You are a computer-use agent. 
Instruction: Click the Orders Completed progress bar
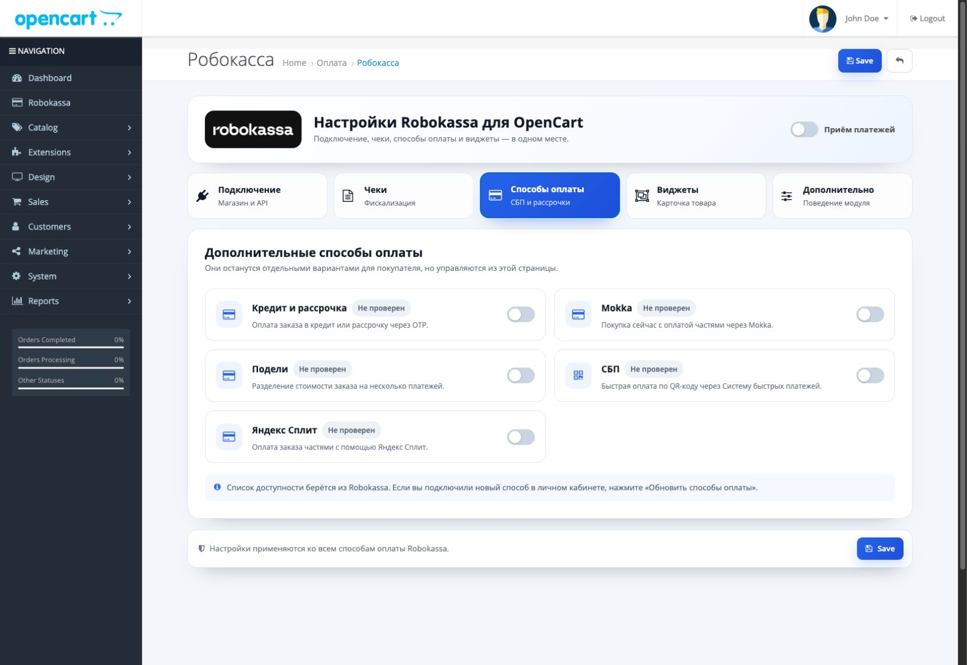[71, 347]
